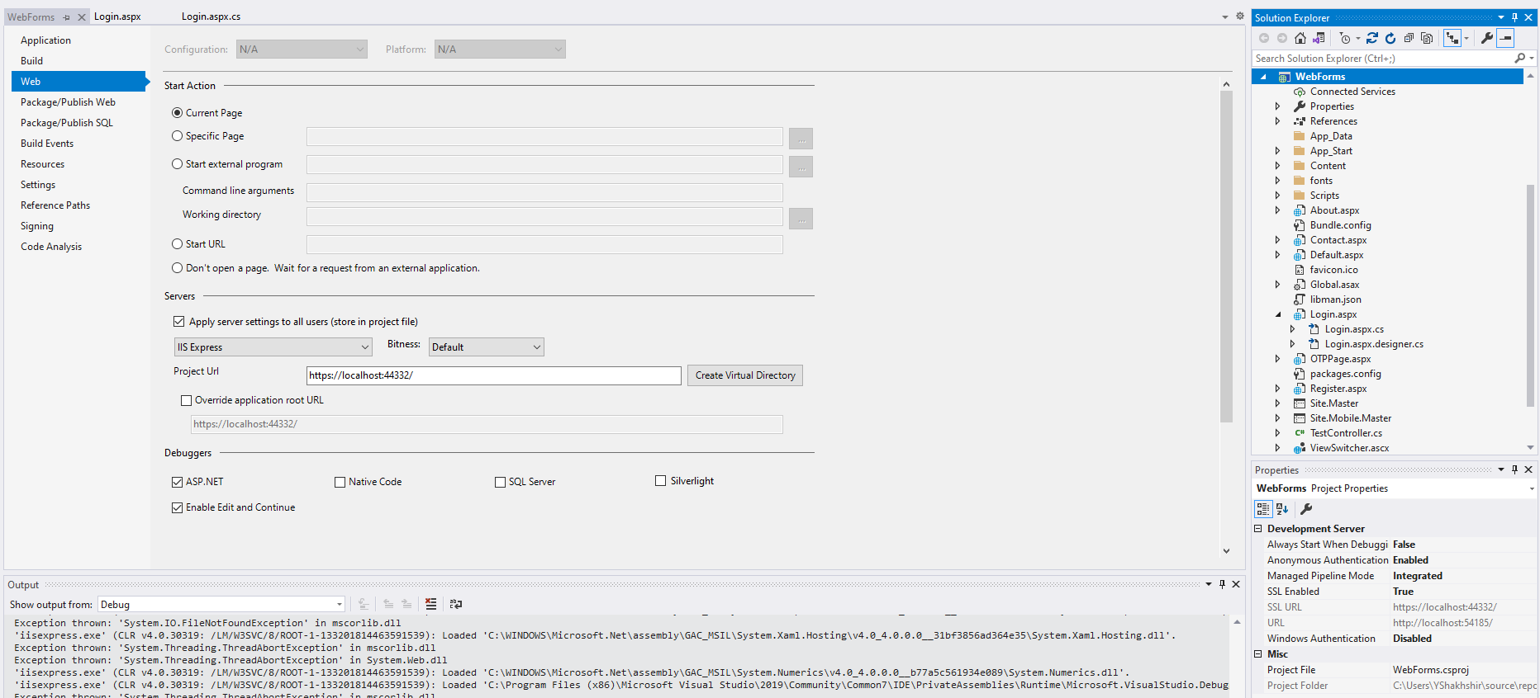The image size is (1540, 698).
Task: Sort Properties grid alphabetically
Action: tap(1282, 509)
